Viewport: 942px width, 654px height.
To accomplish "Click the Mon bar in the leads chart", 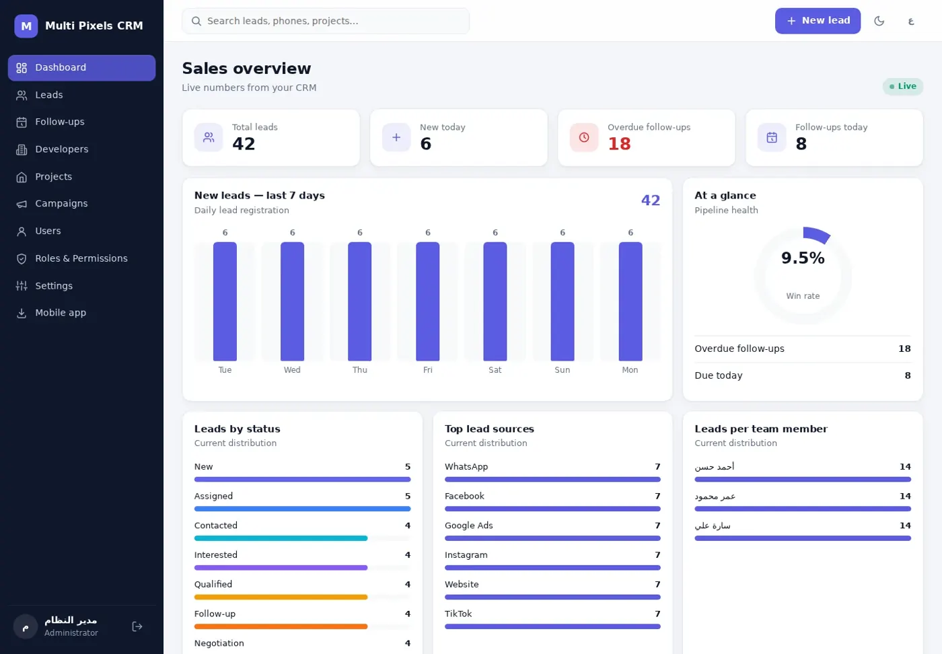I will (630, 301).
